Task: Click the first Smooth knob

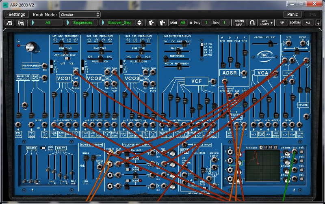Action: pyautogui.click(x=287, y=154)
